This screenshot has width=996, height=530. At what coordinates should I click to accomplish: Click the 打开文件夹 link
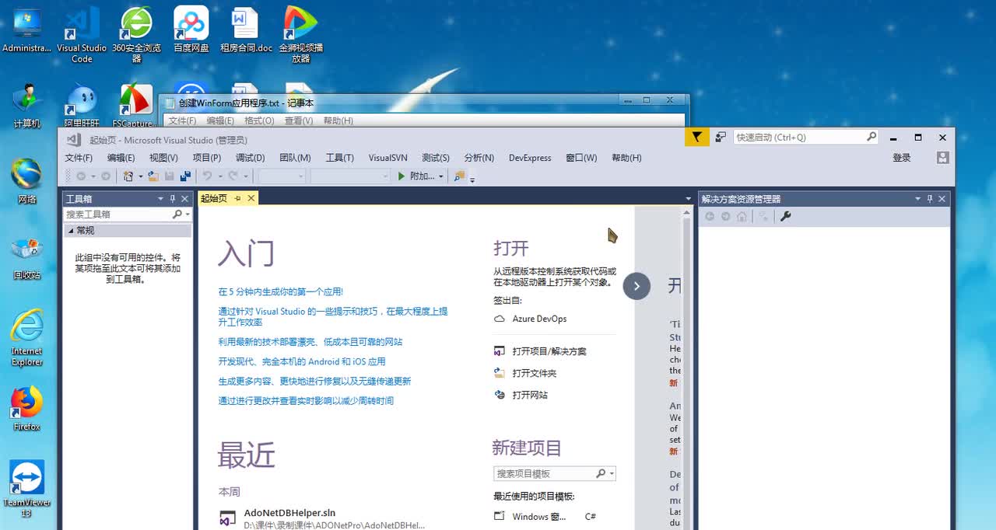tap(534, 373)
